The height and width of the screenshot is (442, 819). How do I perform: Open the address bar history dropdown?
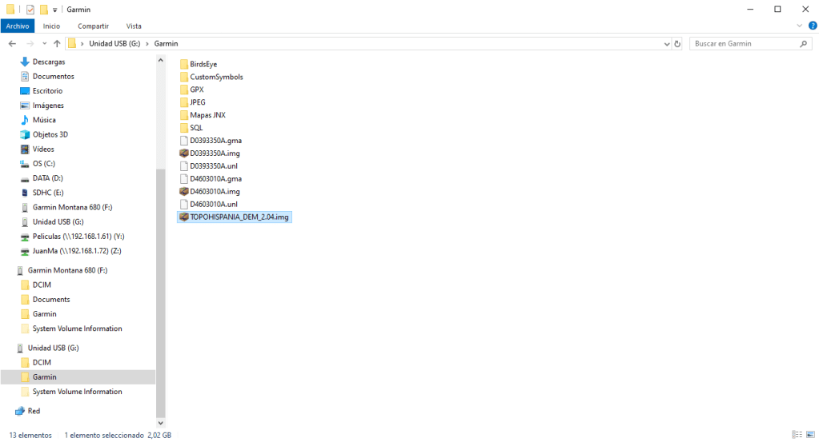(x=664, y=44)
